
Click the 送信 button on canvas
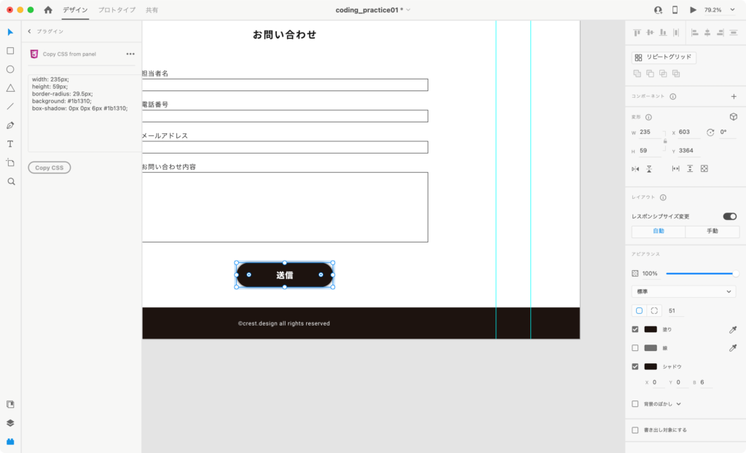point(285,275)
